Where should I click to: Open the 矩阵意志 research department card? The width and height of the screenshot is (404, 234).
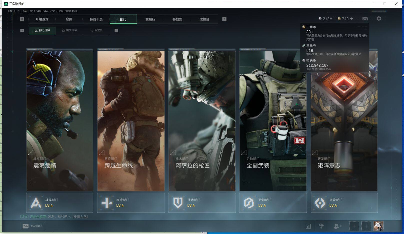pyautogui.click(x=344, y=121)
